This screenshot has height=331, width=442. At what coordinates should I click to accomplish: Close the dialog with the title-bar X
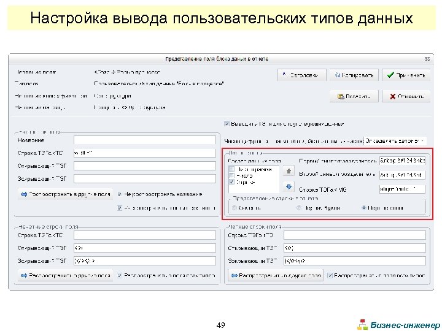[x=427, y=59]
